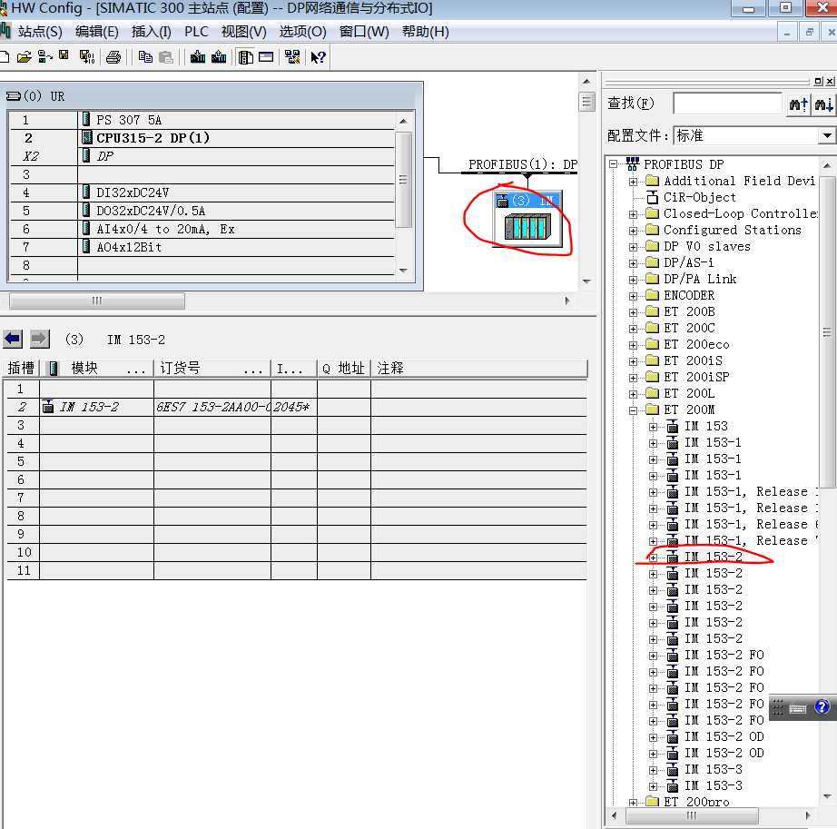Viewport: 837px width, 829px height.
Task: Click the Copy toolbar icon
Action: (x=145, y=57)
